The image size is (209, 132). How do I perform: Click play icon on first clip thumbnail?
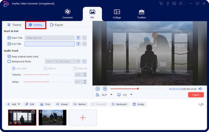click(x=11, y=123)
